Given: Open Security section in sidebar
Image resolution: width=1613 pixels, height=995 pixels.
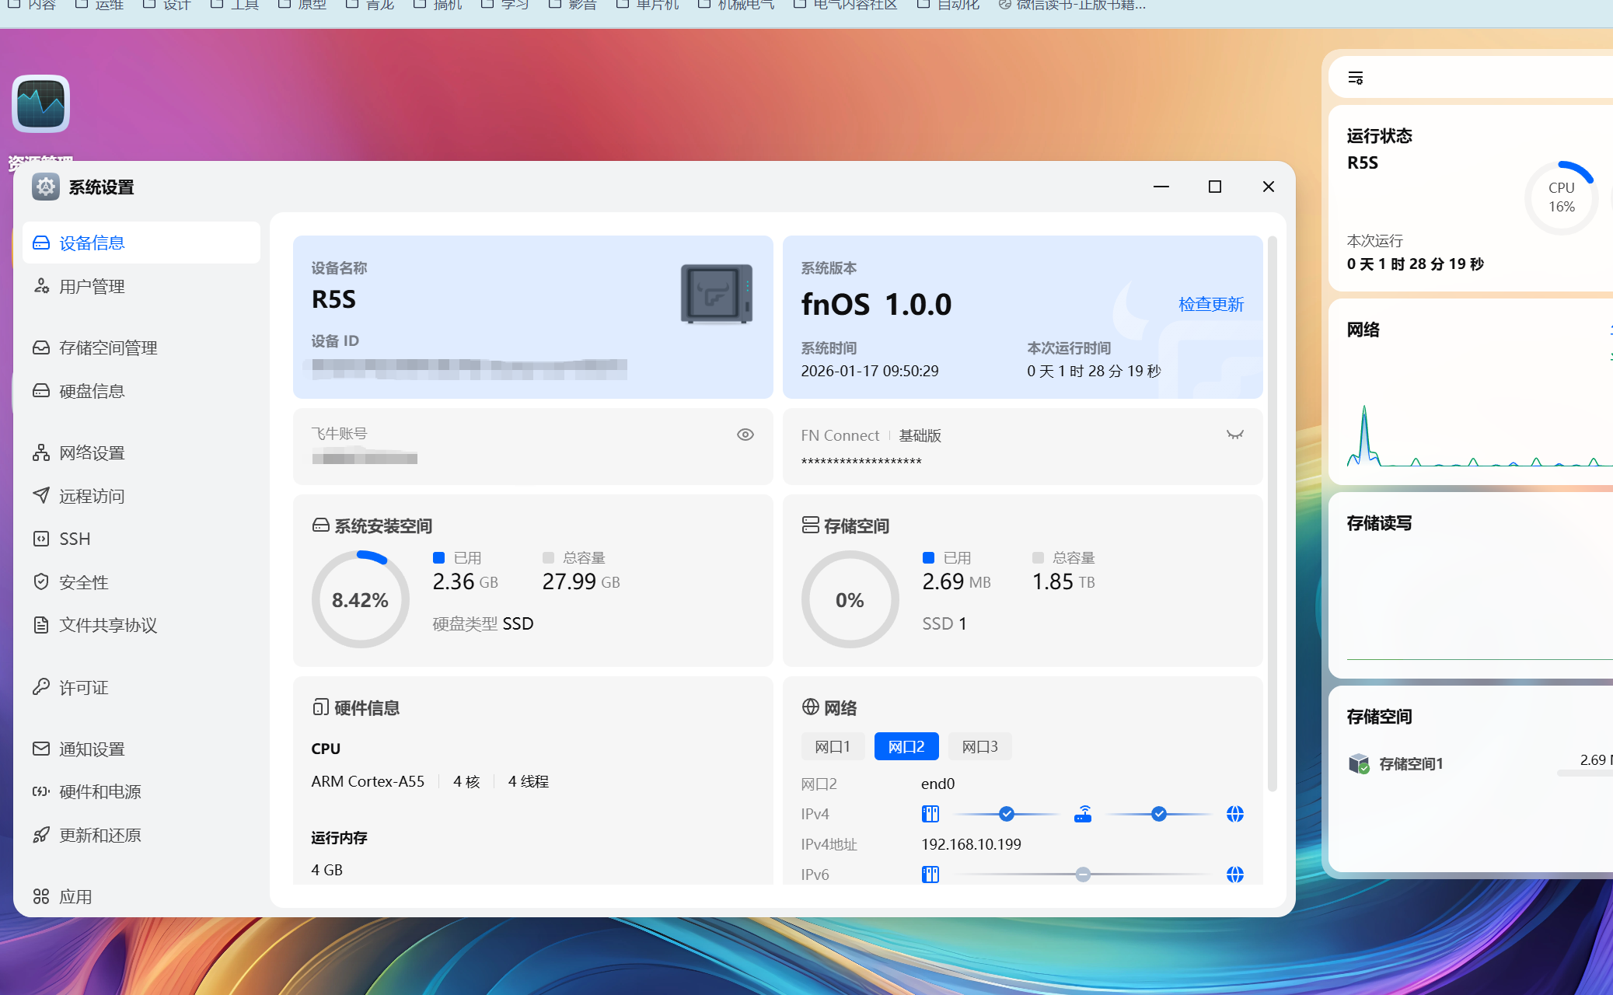Looking at the screenshot, I should tap(83, 582).
